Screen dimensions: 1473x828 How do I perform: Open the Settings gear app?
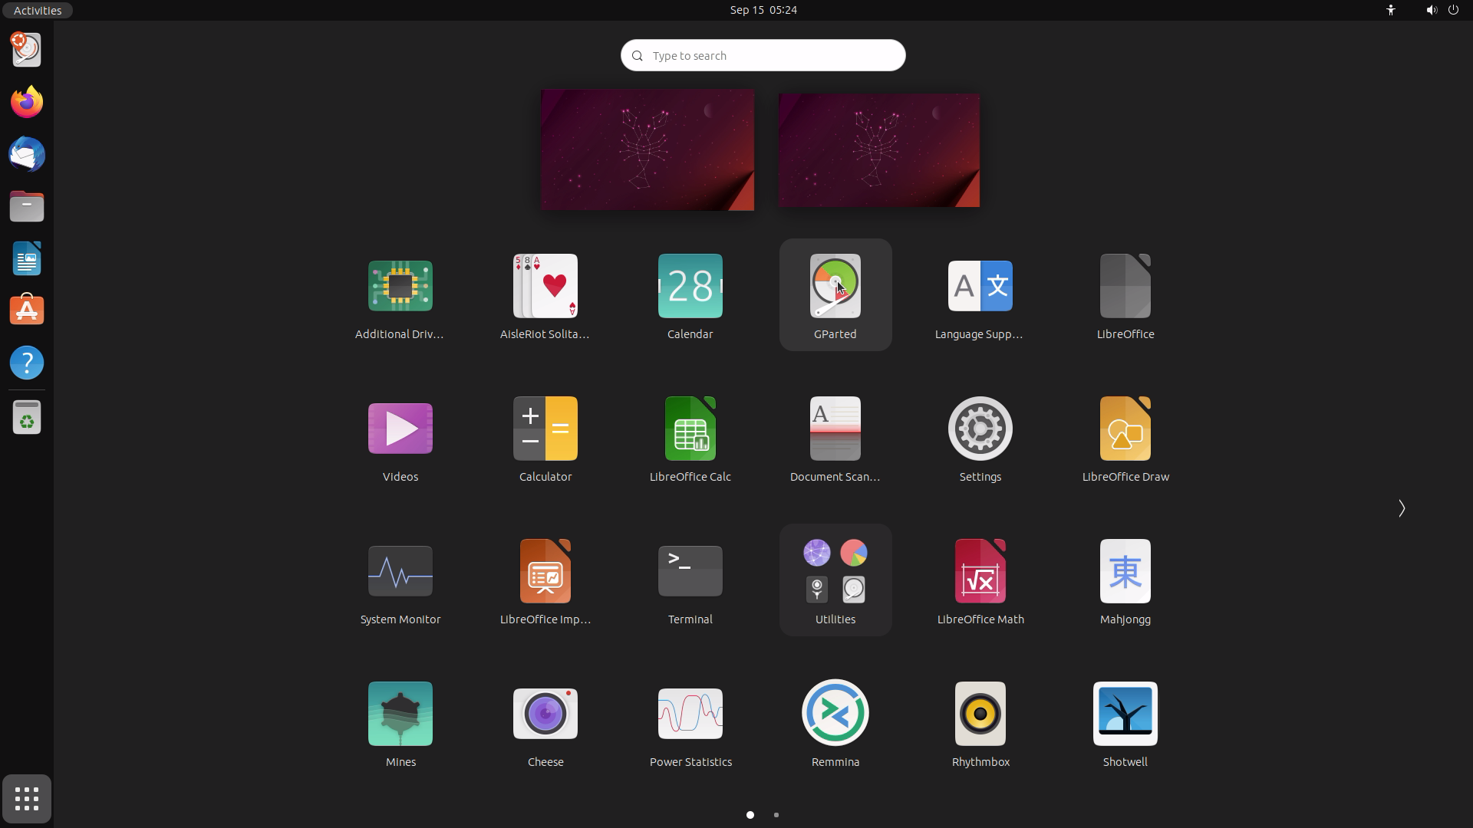click(x=980, y=438)
